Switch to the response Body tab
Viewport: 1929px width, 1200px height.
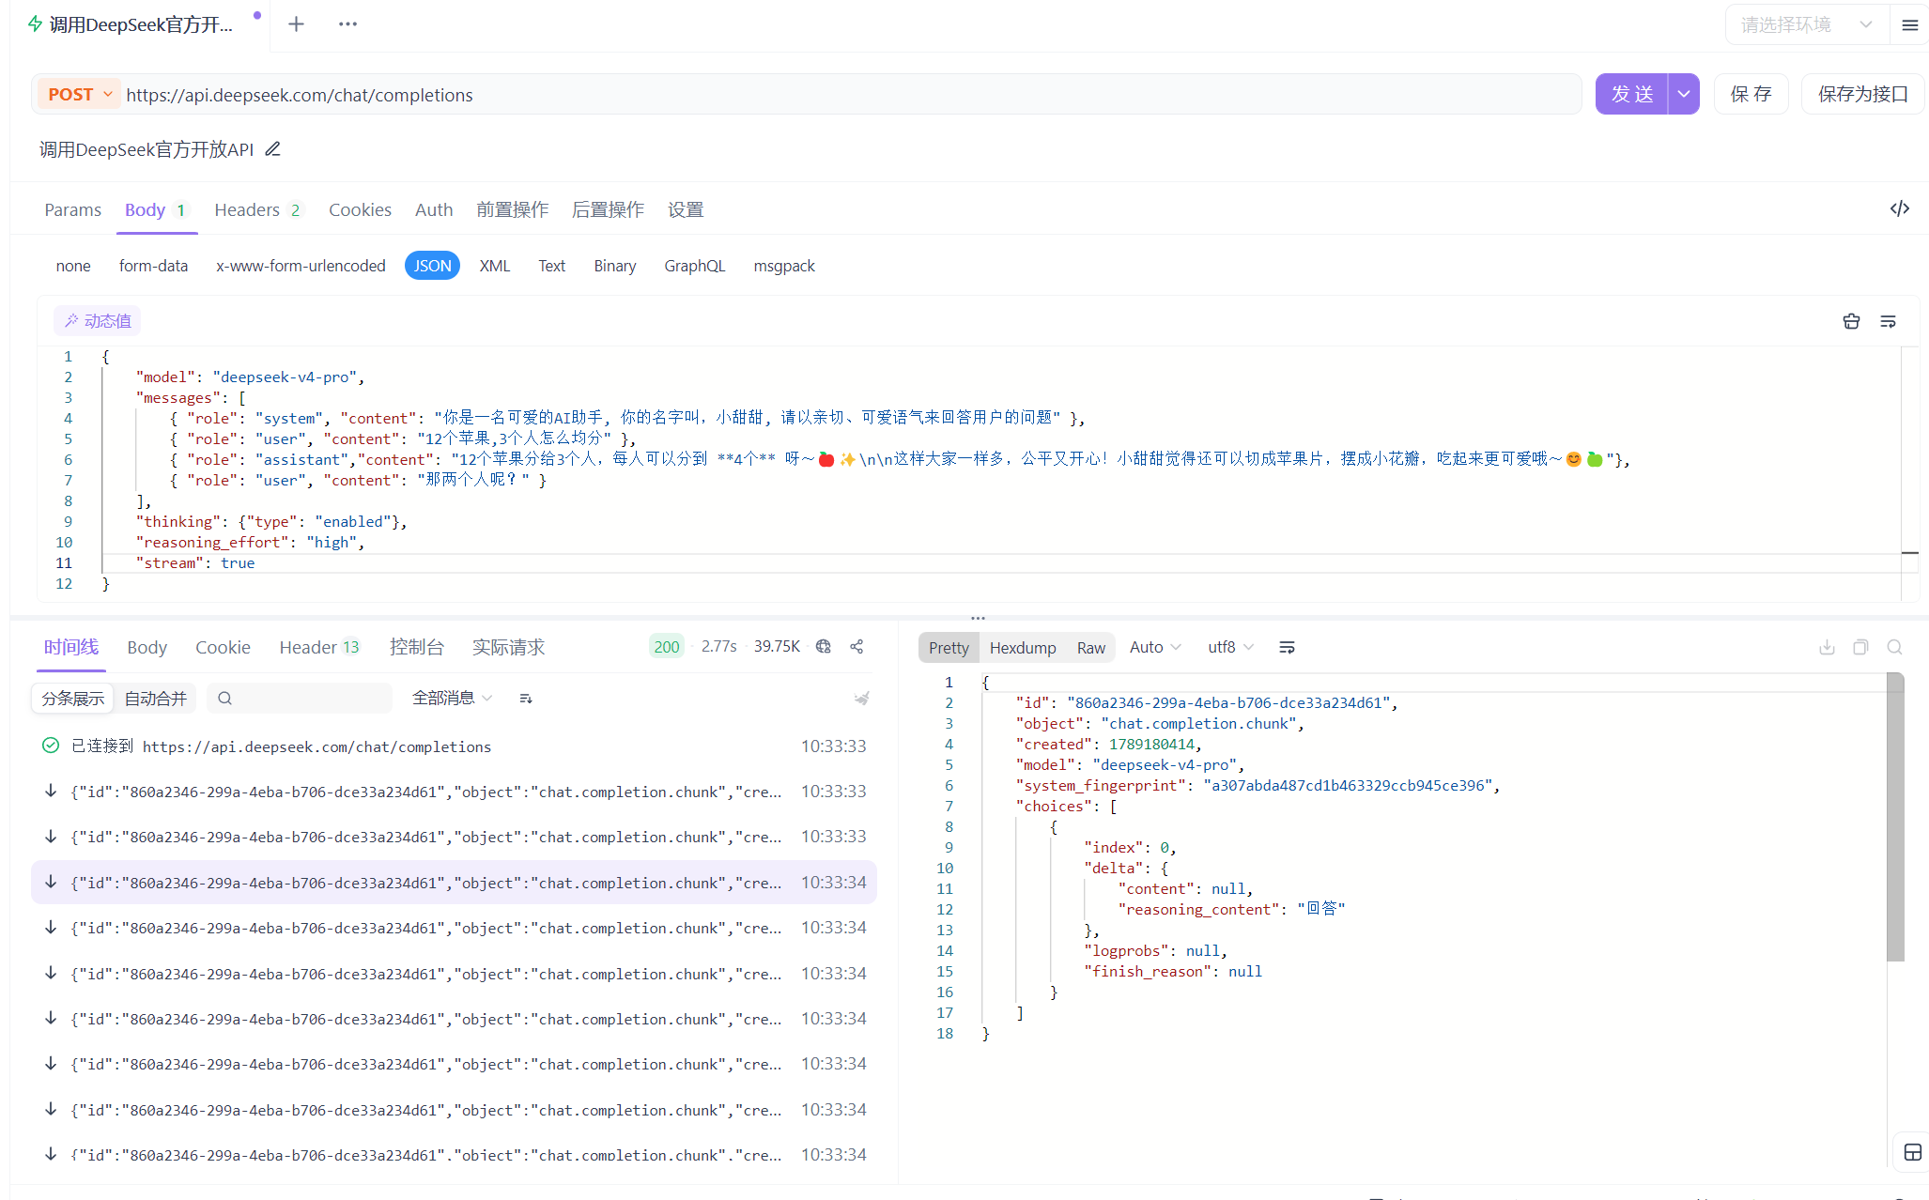pos(147,647)
